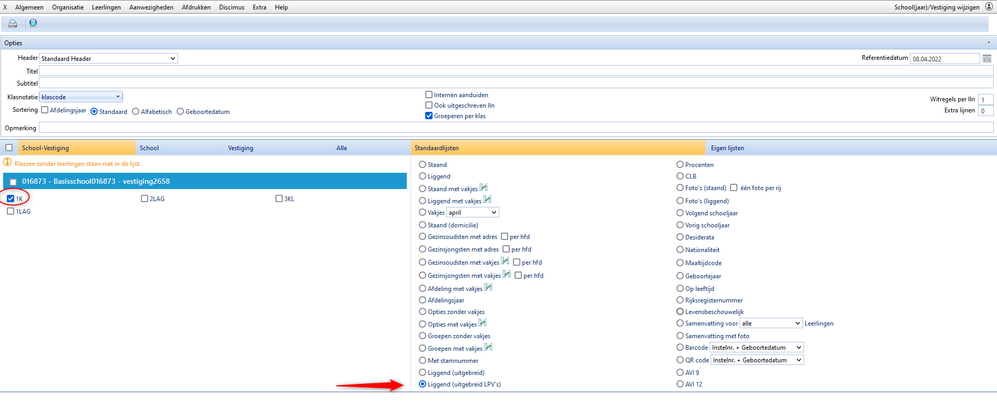Open the Header dropdown showing Standaard Header
This screenshot has height=418, width=997.
pos(108,59)
